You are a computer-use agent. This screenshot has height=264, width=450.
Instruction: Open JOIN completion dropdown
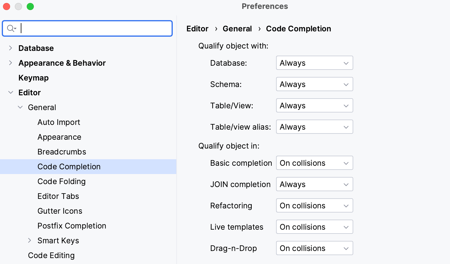314,184
